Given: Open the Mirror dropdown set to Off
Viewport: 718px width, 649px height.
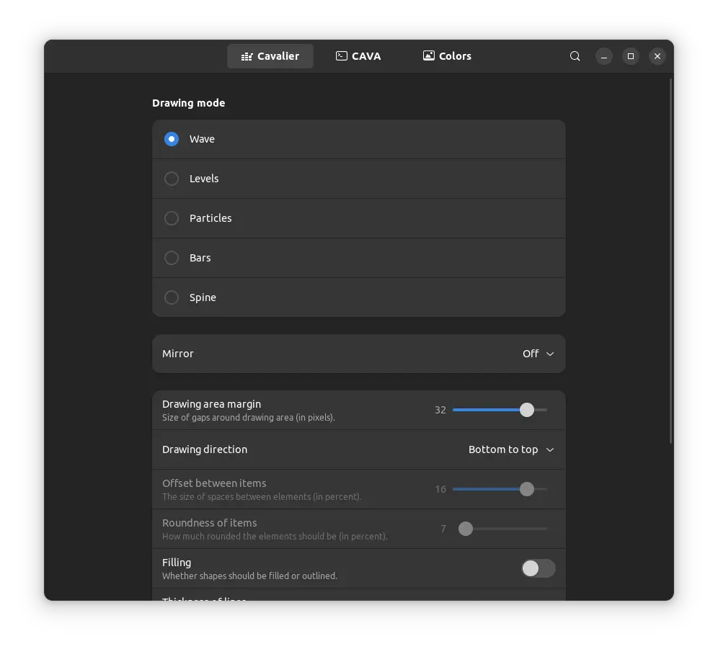Looking at the screenshot, I should click(x=538, y=354).
